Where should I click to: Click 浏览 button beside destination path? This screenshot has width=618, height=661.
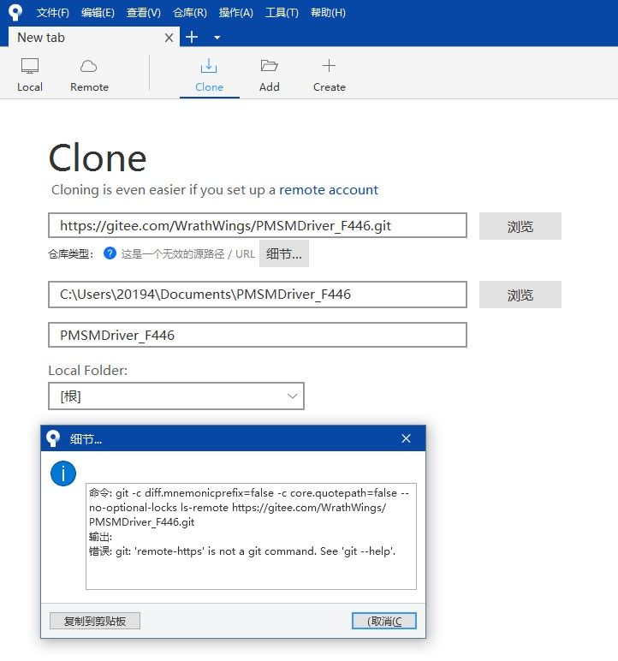pos(520,295)
